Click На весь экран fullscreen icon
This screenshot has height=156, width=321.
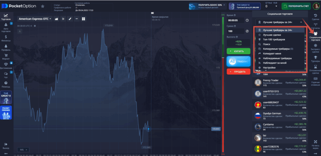[x=315, y=144]
